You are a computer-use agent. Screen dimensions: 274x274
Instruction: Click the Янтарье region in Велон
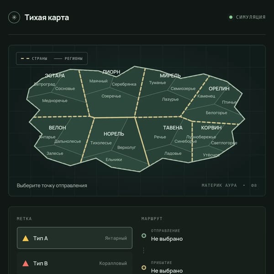(x=47, y=137)
